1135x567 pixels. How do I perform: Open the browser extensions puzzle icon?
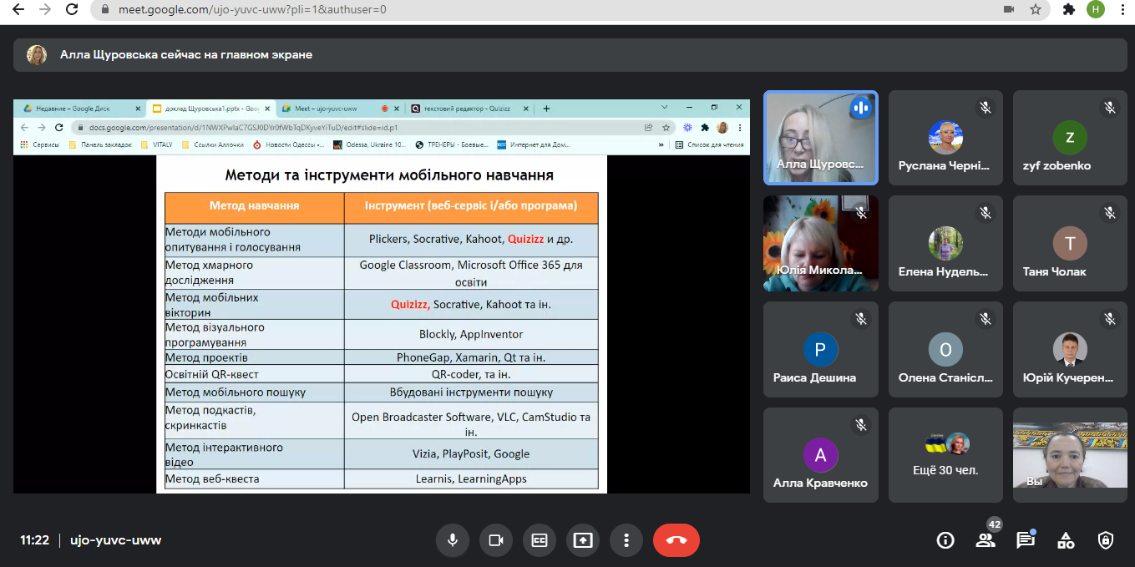(x=1068, y=10)
